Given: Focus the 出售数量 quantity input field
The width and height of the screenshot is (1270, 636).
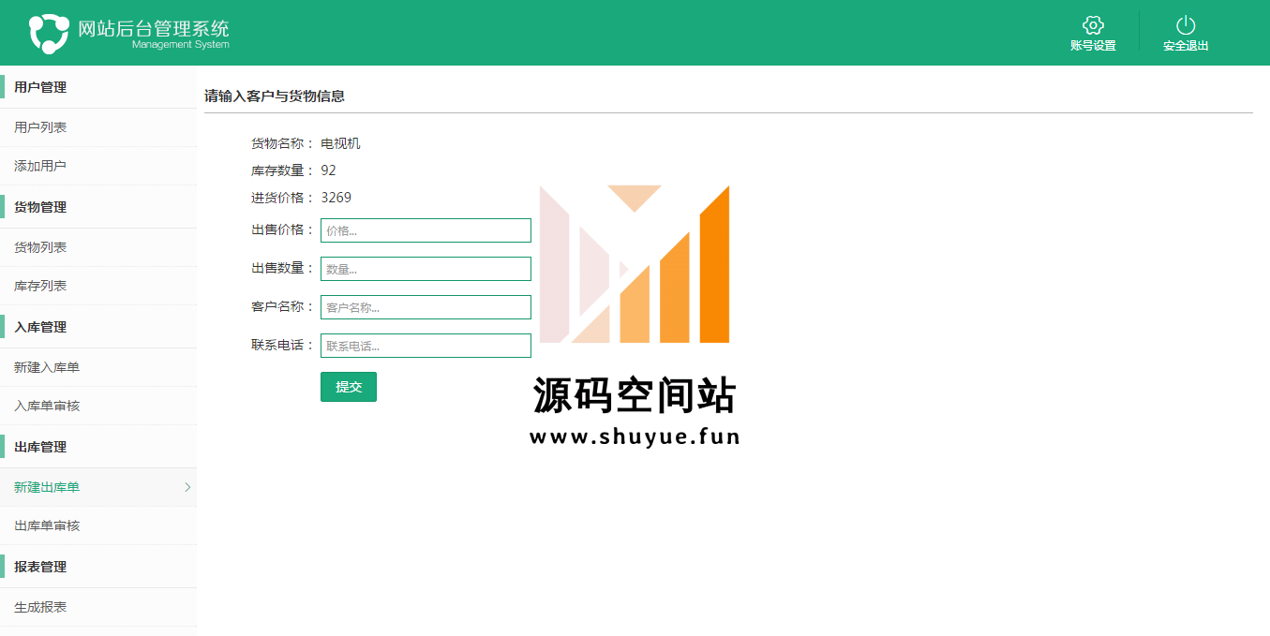Looking at the screenshot, I should pyautogui.click(x=426, y=269).
